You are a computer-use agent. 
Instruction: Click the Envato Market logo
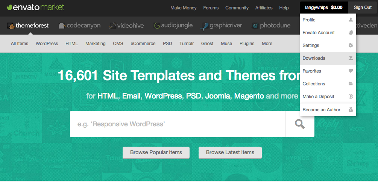point(36,7)
